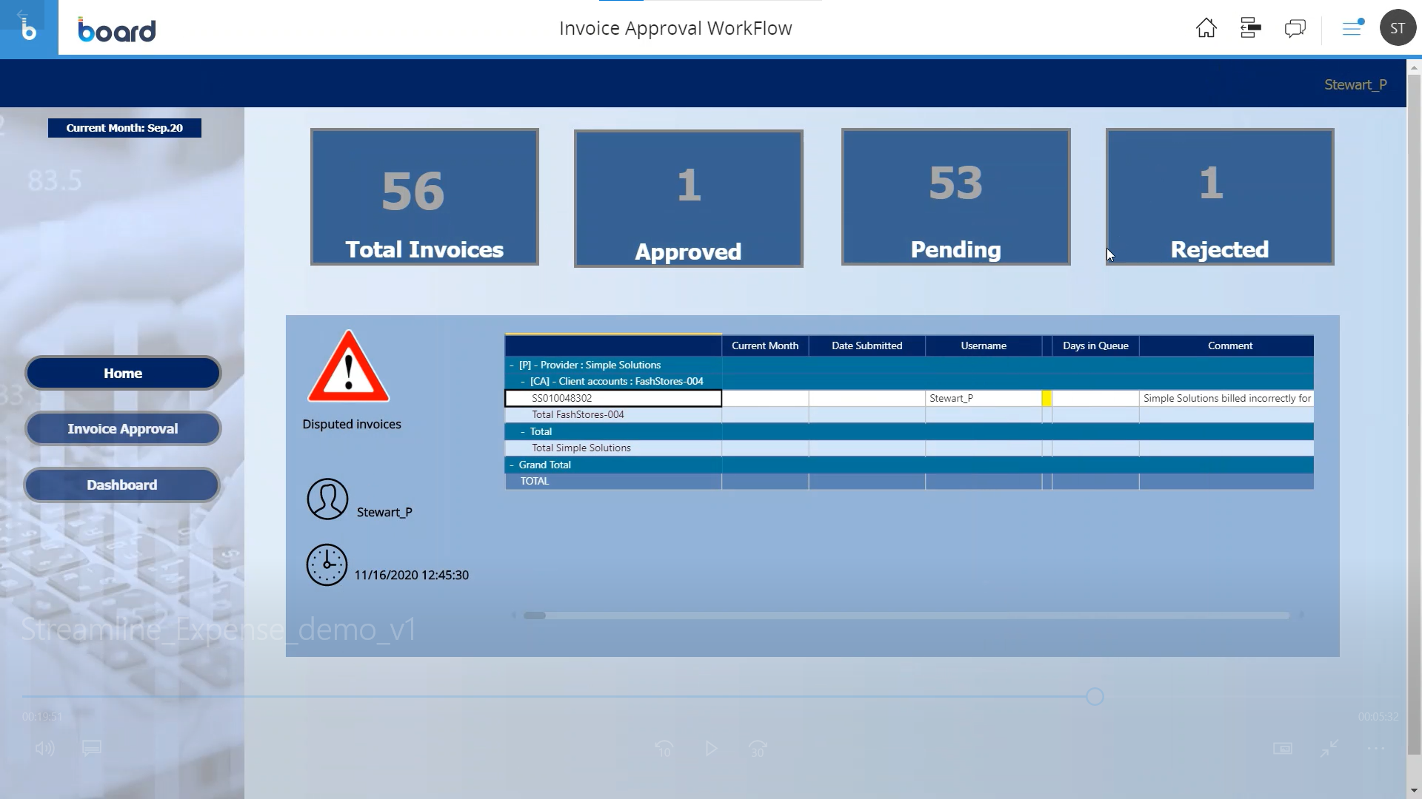Collapse Client accounts FashStores-004 row
The width and height of the screenshot is (1422, 799).
(x=523, y=382)
